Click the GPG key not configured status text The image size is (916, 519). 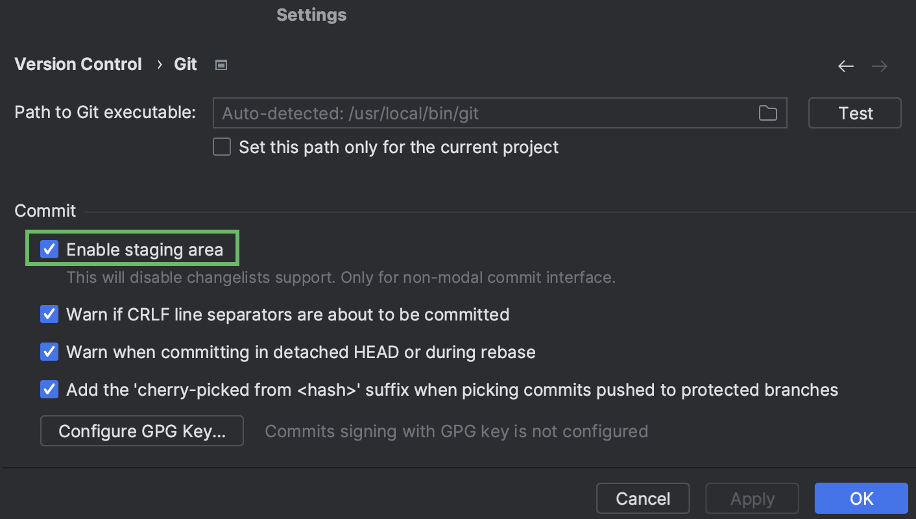pos(456,430)
